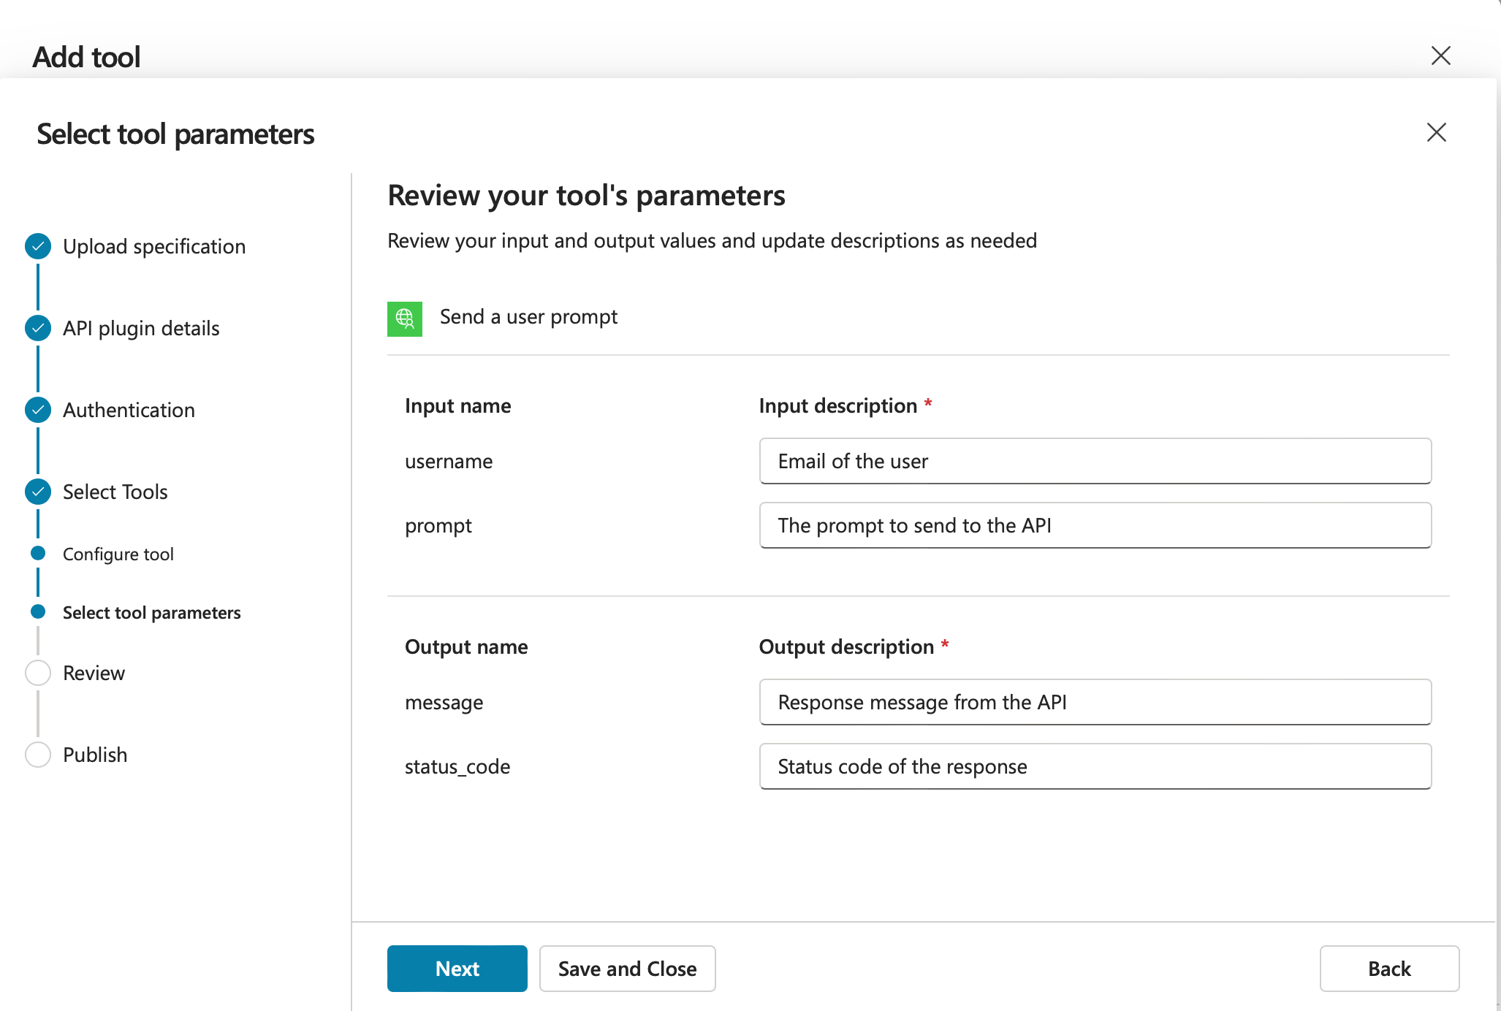Viewport: 1501px width, 1011px height.
Task: Click the completed checkmark for Upload specification
Action: click(x=37, y=246)
